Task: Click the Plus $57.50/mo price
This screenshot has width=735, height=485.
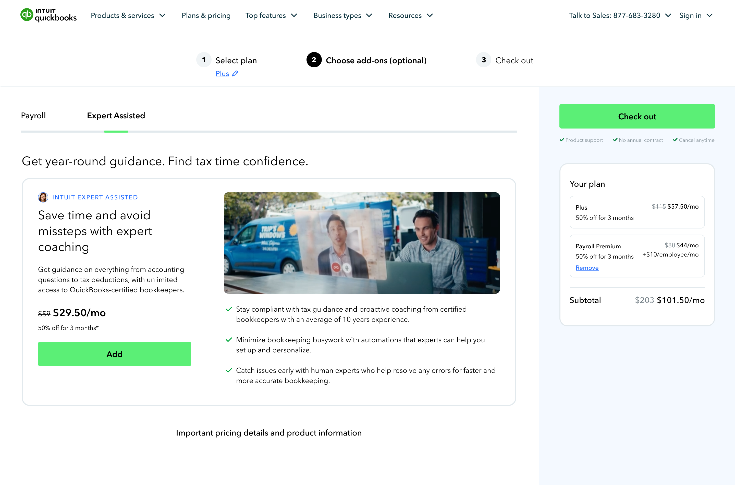Action: [683, 206]
